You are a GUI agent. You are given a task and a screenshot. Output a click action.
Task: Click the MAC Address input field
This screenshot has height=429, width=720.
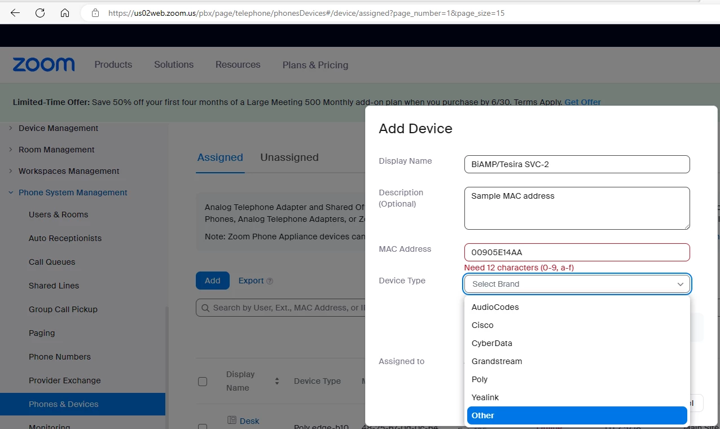tap(577, 252)
